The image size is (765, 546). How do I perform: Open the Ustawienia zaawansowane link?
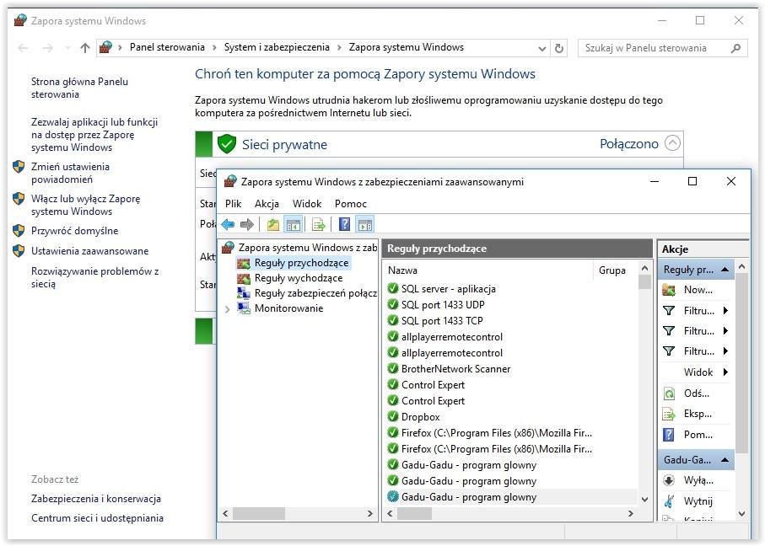[89, 251]
